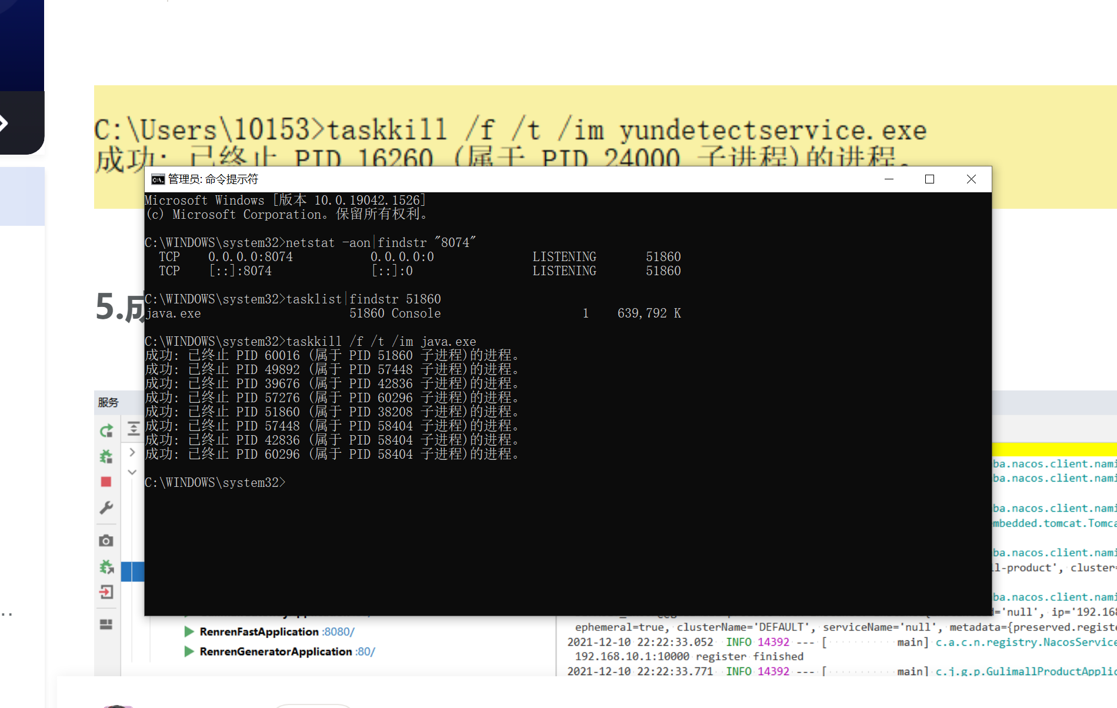Click the 'PID 49892' success line
This screenshot has height=708, width=1117.
pos(332,370)
